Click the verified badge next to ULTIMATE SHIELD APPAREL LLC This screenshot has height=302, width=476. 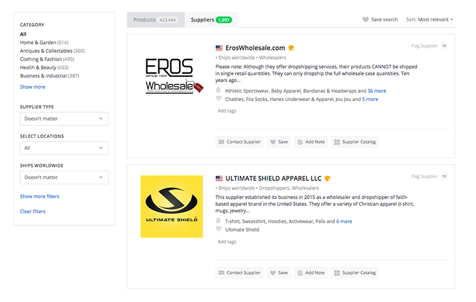pos(327,178)
